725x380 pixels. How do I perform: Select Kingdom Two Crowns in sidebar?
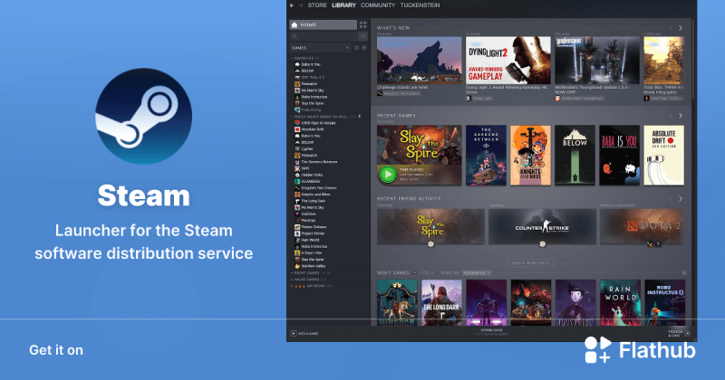[x=315, y=188]
